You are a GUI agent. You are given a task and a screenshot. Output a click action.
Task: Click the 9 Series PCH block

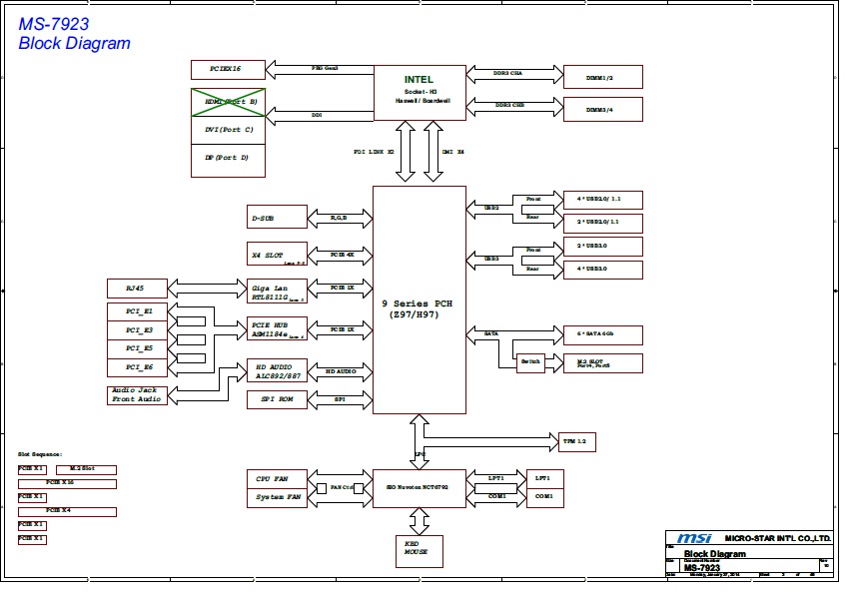419,300
